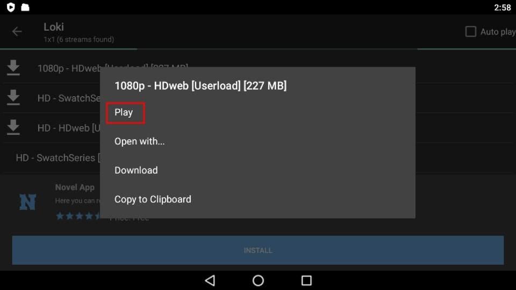Choose Copy to Clipboard option
The image size is (516, 290).
[153, 199]
